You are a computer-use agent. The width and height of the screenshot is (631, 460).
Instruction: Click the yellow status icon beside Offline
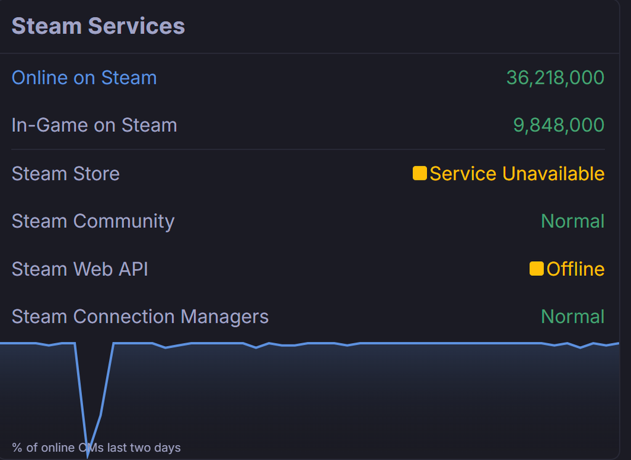coord(536,268)
